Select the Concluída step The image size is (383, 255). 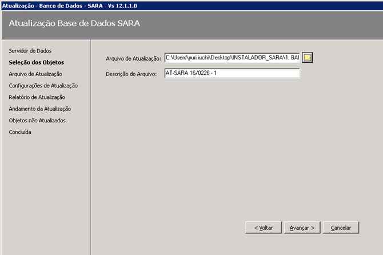pyautogui.click(x=20, y=132)
